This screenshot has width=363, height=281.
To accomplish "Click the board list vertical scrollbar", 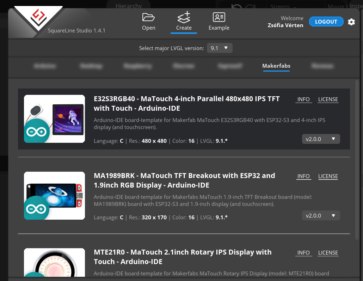I will (x=357, y=160).
